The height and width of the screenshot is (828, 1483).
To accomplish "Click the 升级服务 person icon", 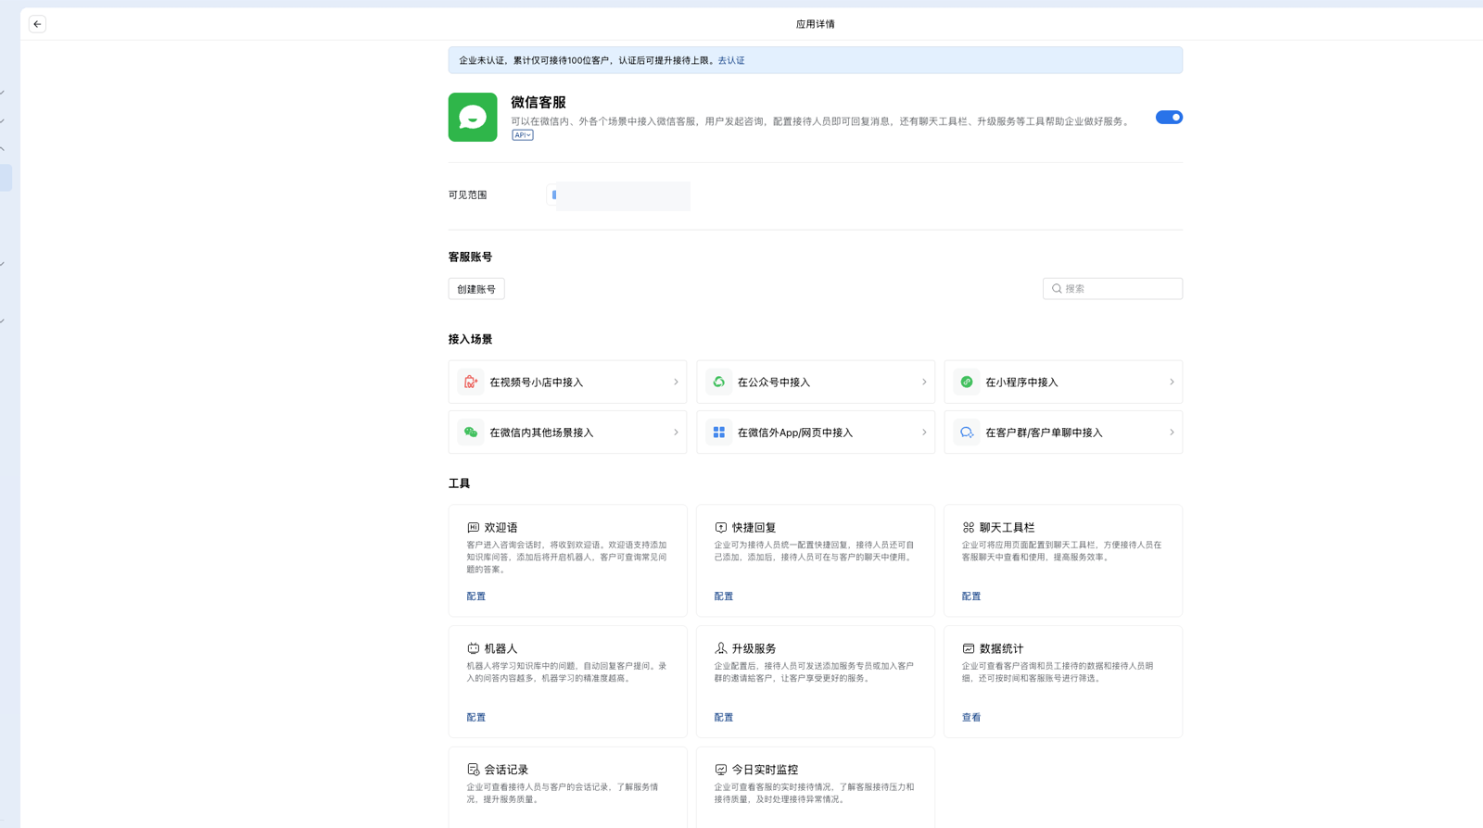I will [x=720, y=649].
